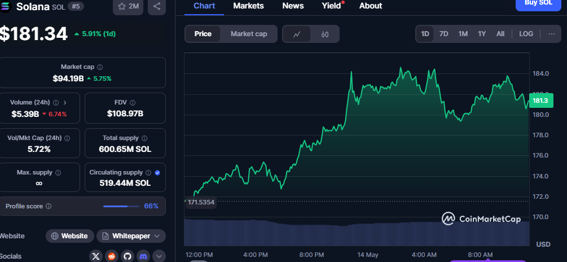Add Solana to watchlist star button
This screenshot has height=262, width=567.
[129, 6]
